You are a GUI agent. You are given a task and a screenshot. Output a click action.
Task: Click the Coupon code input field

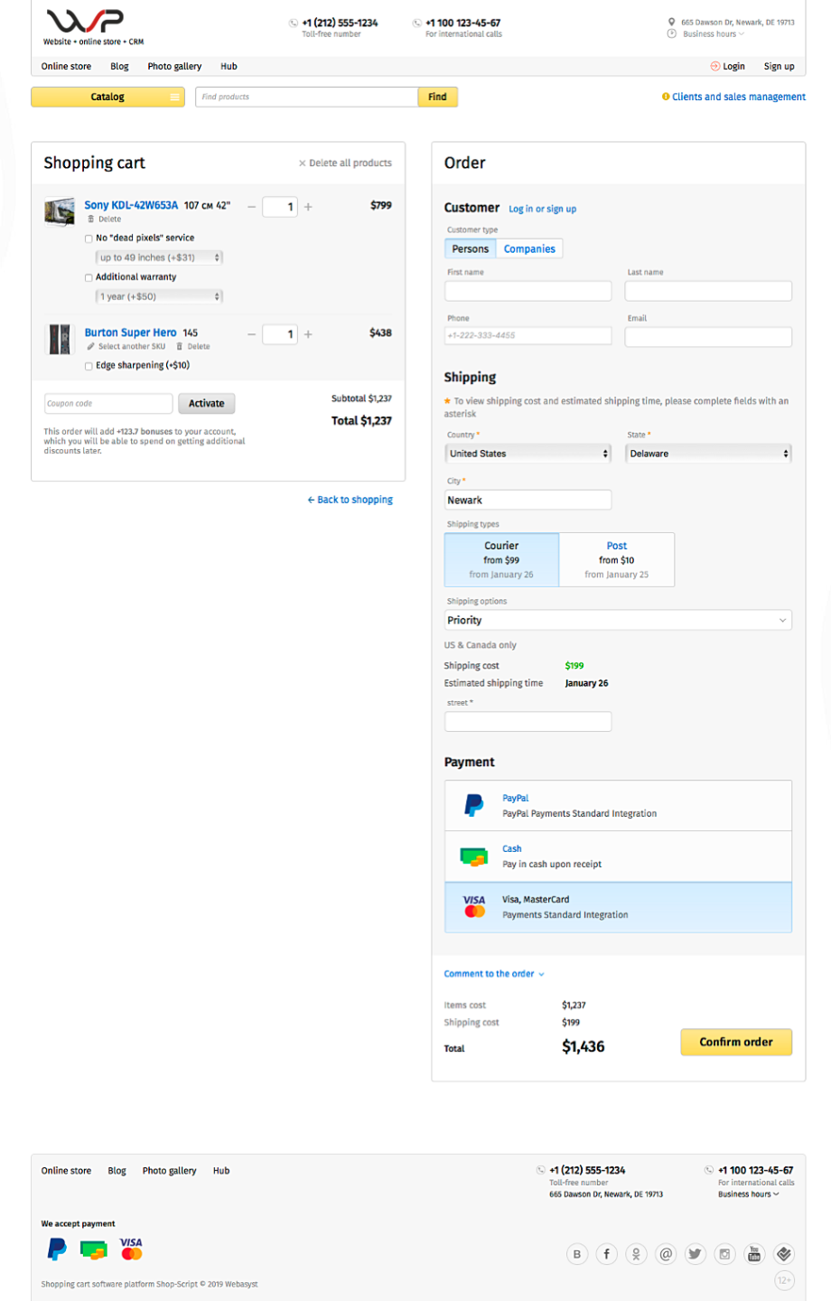(x=108, y=404)
